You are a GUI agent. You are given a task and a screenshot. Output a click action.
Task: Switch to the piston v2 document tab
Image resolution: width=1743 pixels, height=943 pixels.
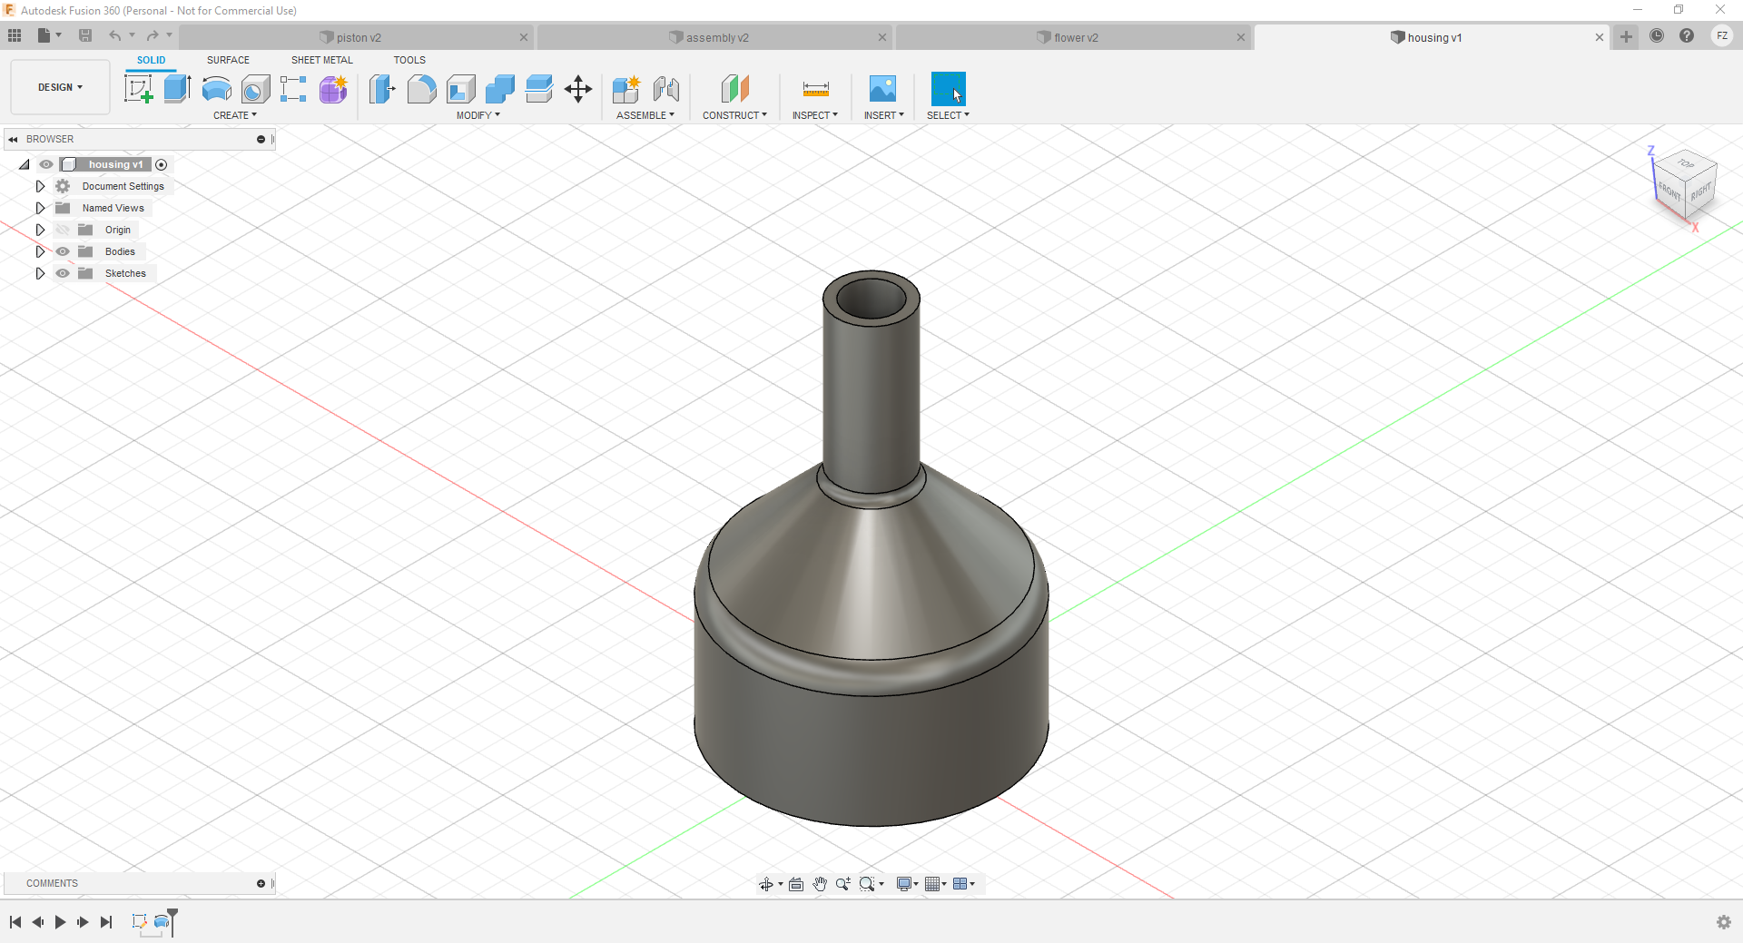pos(357,37)
